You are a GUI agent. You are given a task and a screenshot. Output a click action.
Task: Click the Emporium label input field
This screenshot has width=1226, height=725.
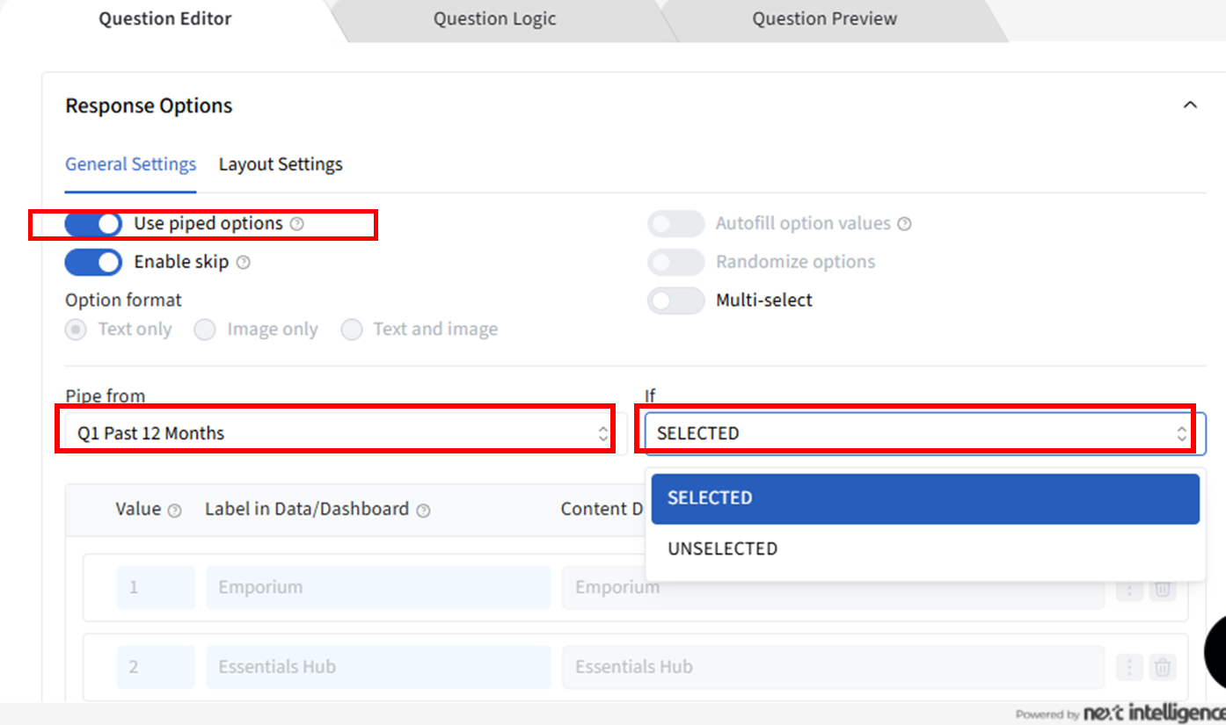tap(378, 588)
